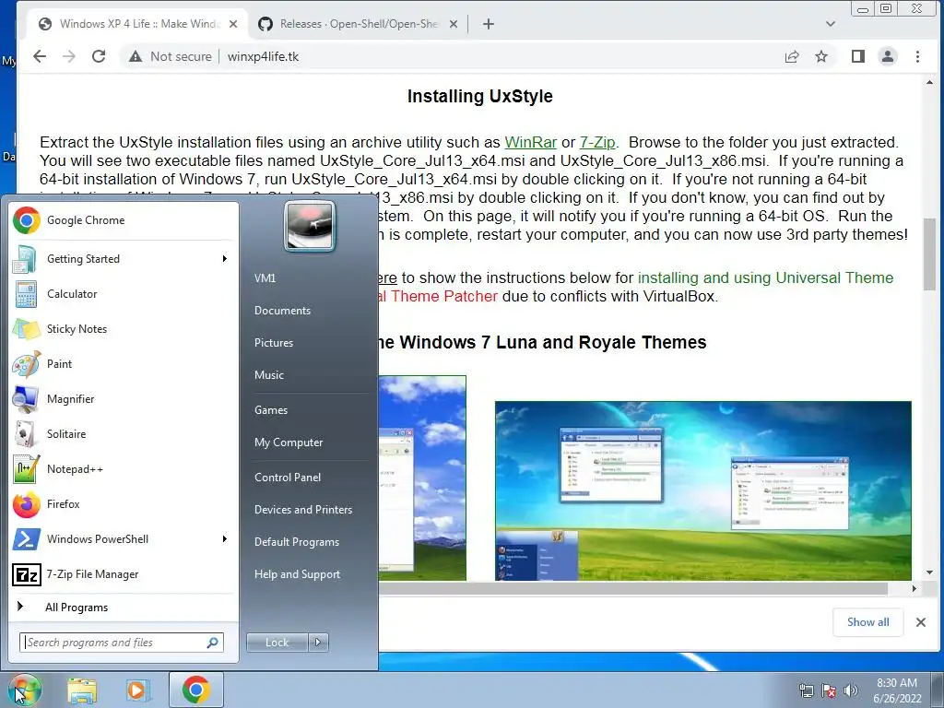Click Show all downloads button
This screenshot has height=708, width=944.
(x=867, y=622)
